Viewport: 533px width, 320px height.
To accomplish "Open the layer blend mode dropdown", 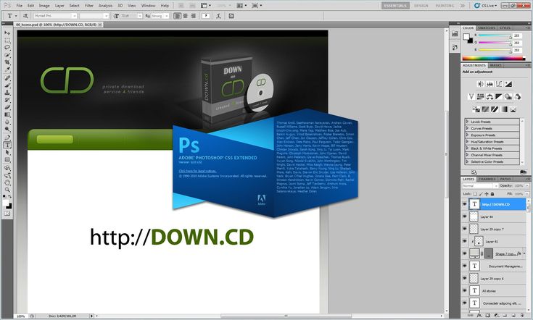I will pos(480,186).
